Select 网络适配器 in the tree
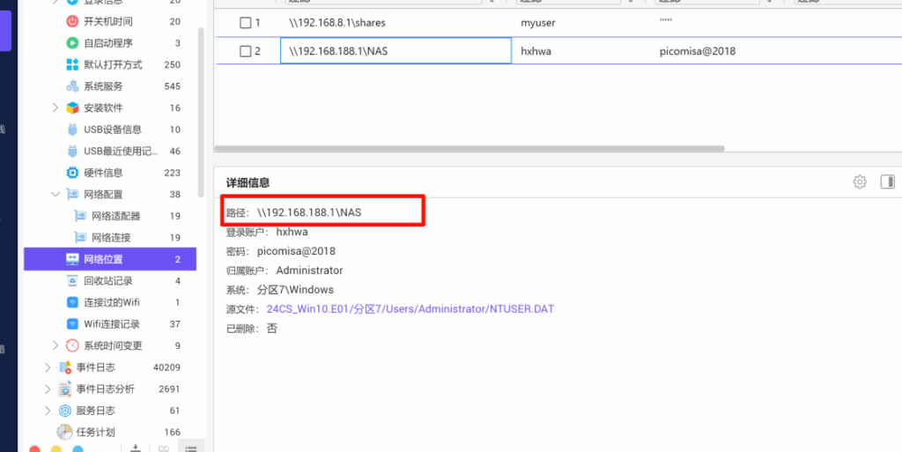This screenshot has height=452, width=902. [x=115, y=216]
